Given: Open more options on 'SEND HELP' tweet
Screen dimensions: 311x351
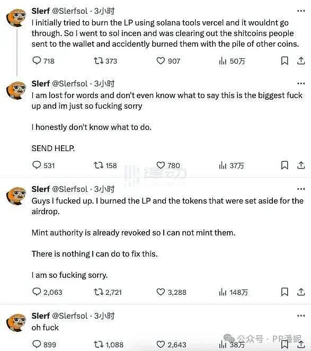Looking at the screenshot, I should [x=301, y=83].
